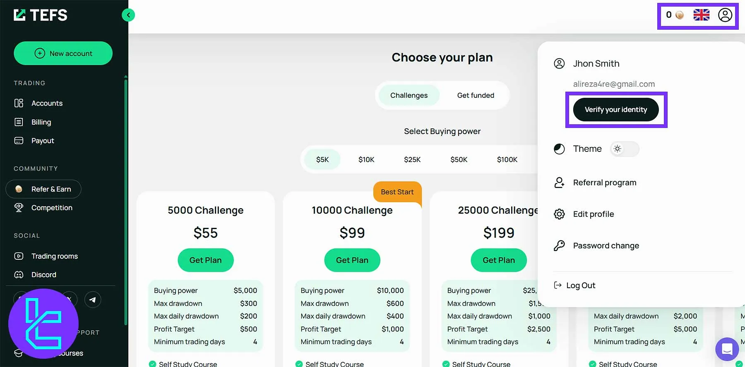Image resolution: width=745 pixels, height=367 pixels.
Task: Select Edit profile in the menu
Action: (593, 214)
